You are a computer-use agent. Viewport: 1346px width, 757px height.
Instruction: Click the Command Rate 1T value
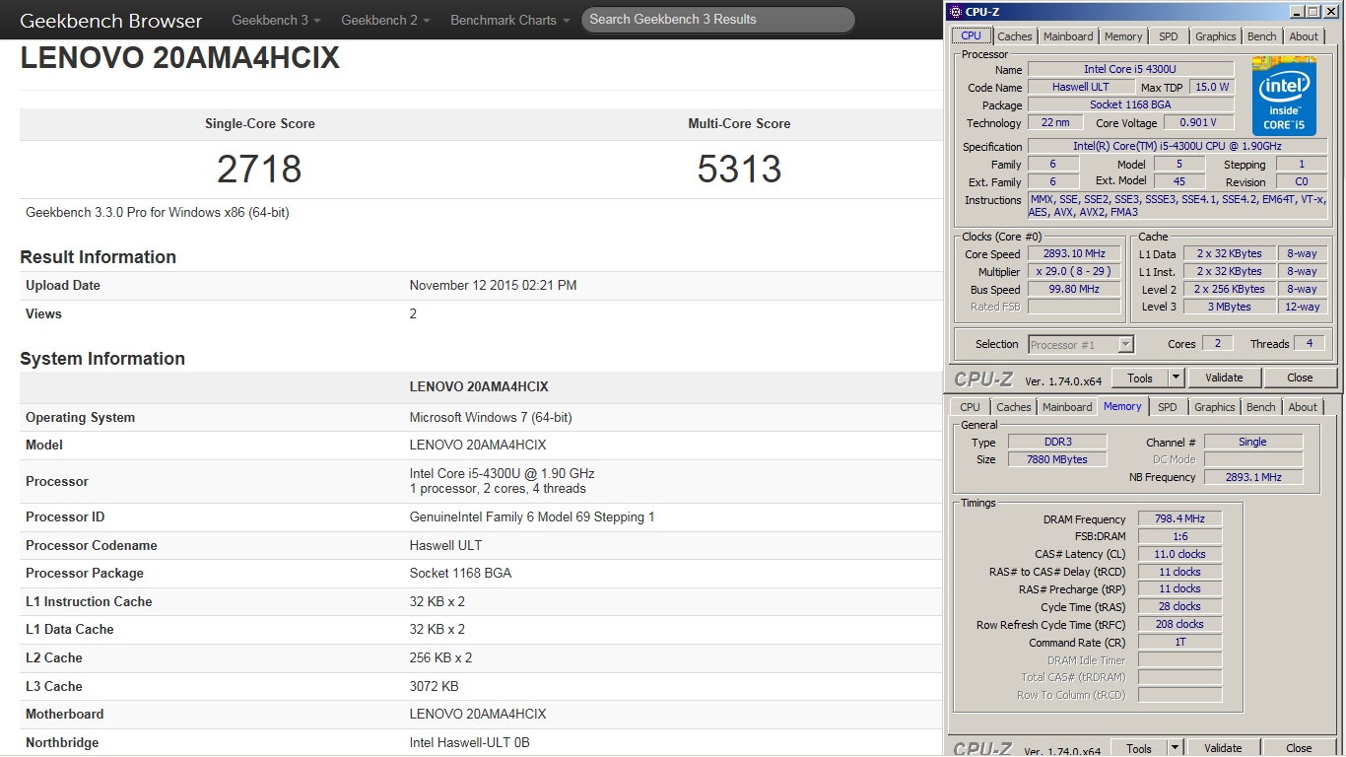click(1179, 642)
